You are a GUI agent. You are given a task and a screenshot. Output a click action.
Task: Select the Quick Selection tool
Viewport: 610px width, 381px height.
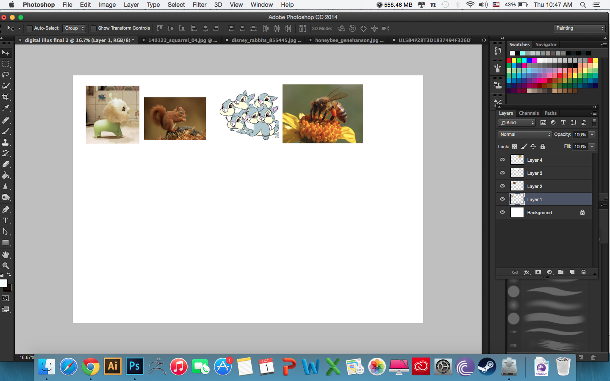point(6,86)
